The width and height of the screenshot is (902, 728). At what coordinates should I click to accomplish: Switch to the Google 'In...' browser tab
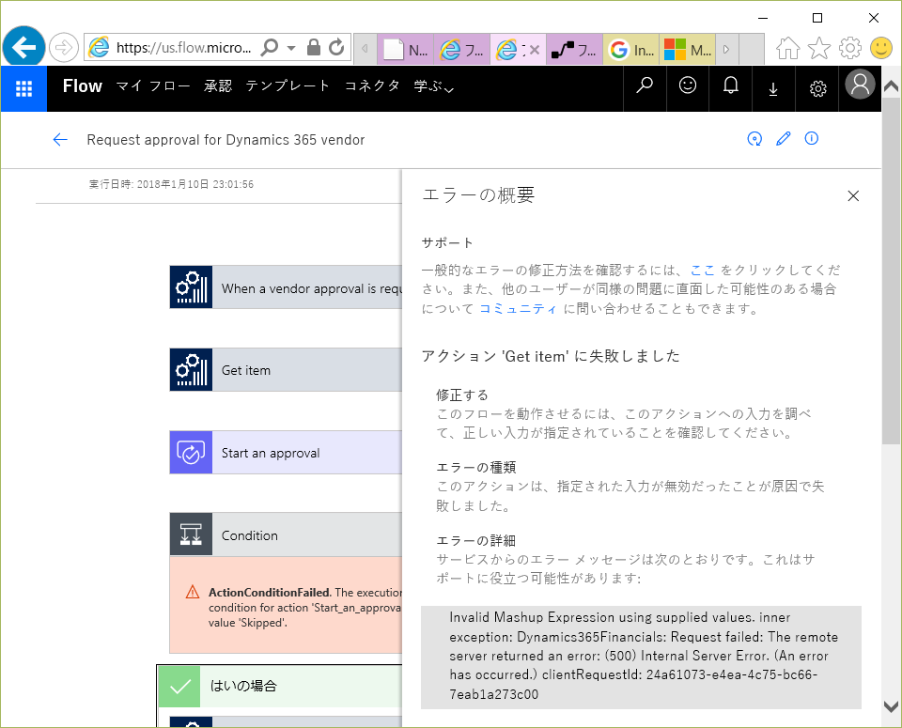pyautogui.click(x=631, y=50)
